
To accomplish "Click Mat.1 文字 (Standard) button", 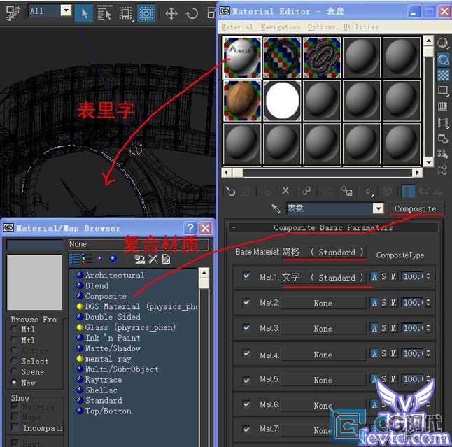I will (323, 277).
